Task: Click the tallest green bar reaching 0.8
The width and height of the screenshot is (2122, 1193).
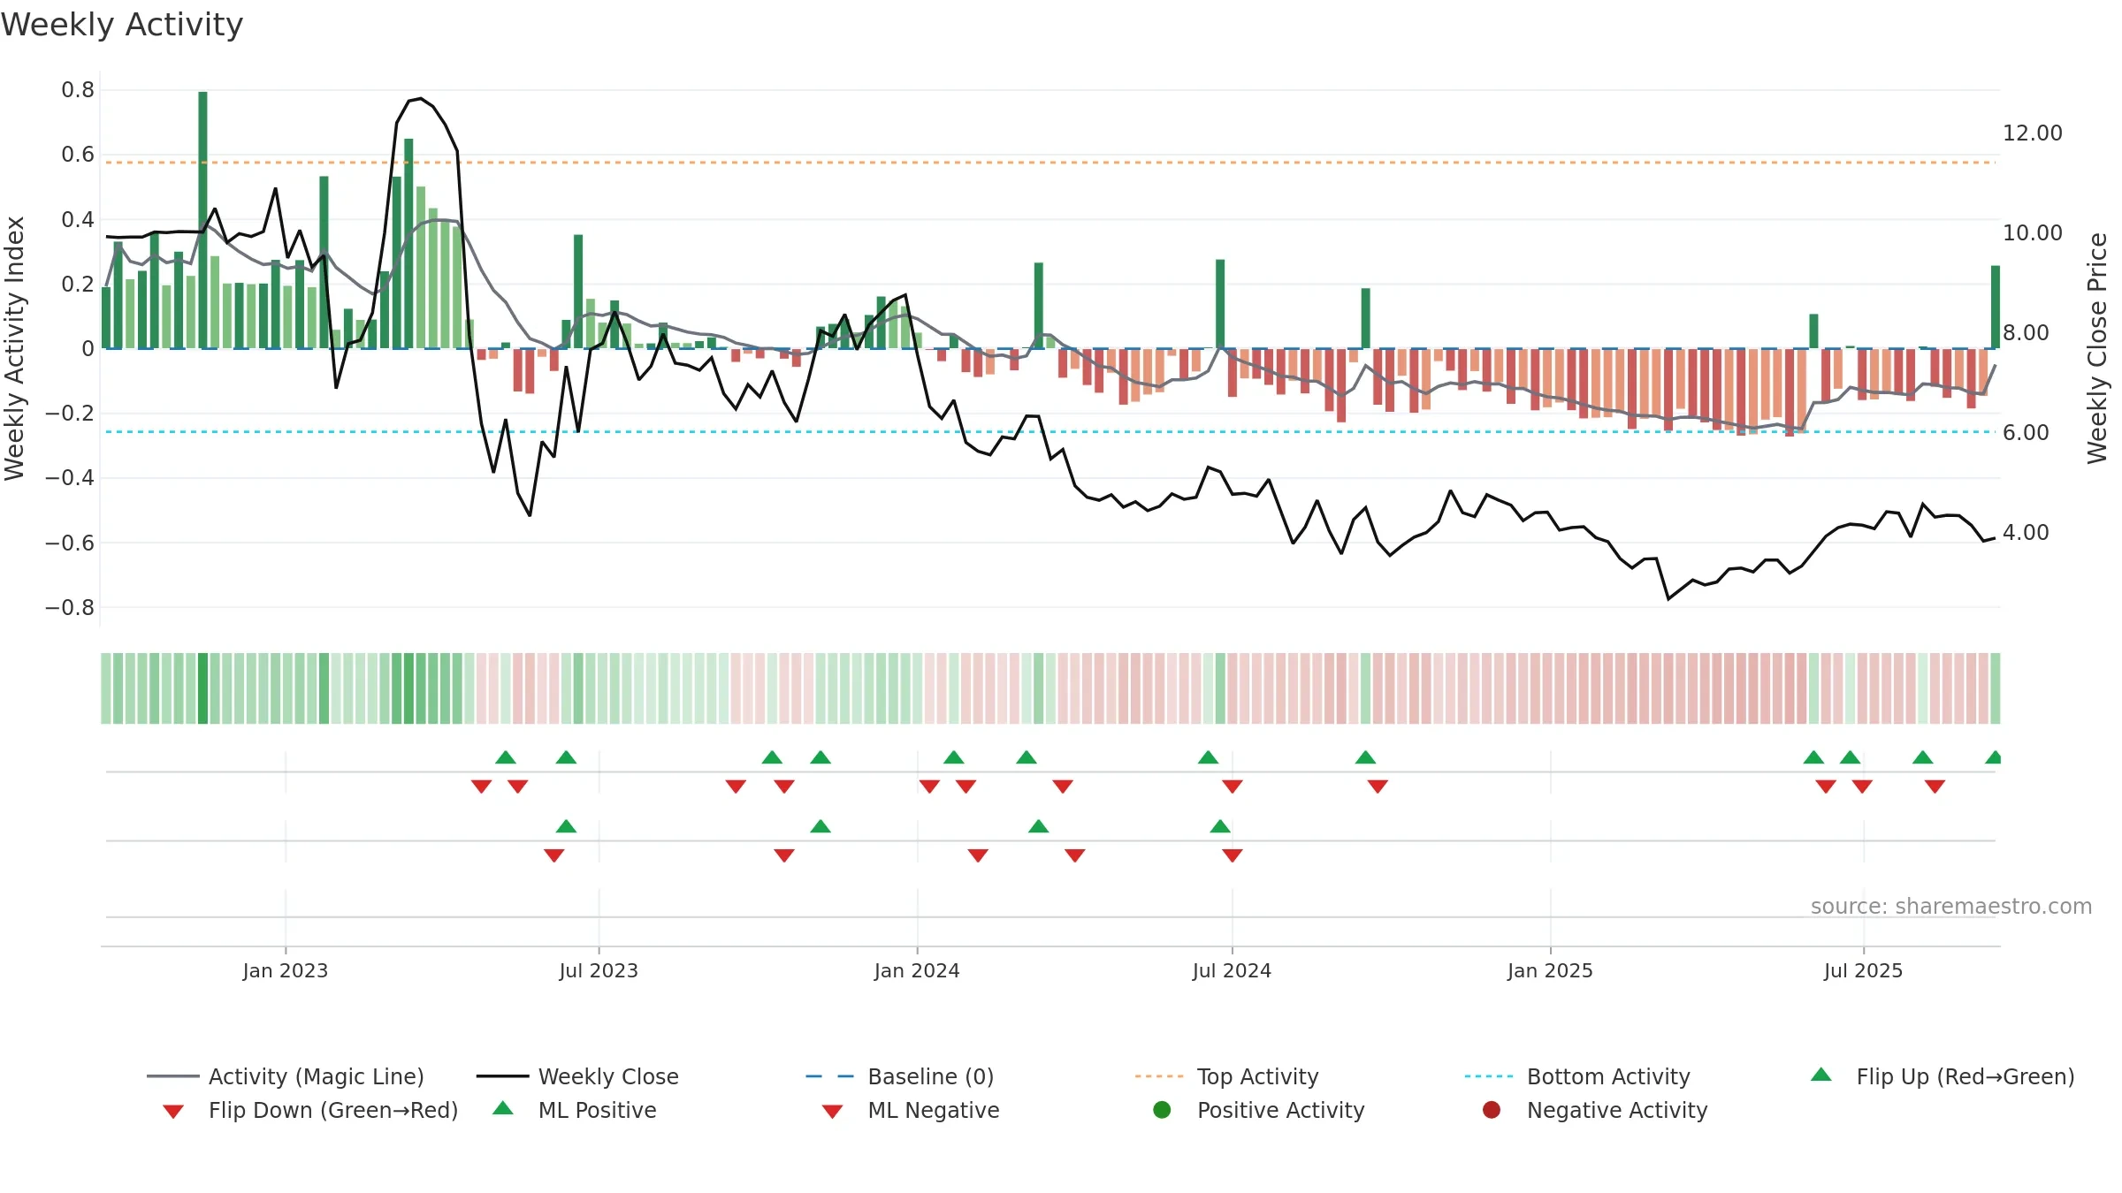Action: coord(202,220)
